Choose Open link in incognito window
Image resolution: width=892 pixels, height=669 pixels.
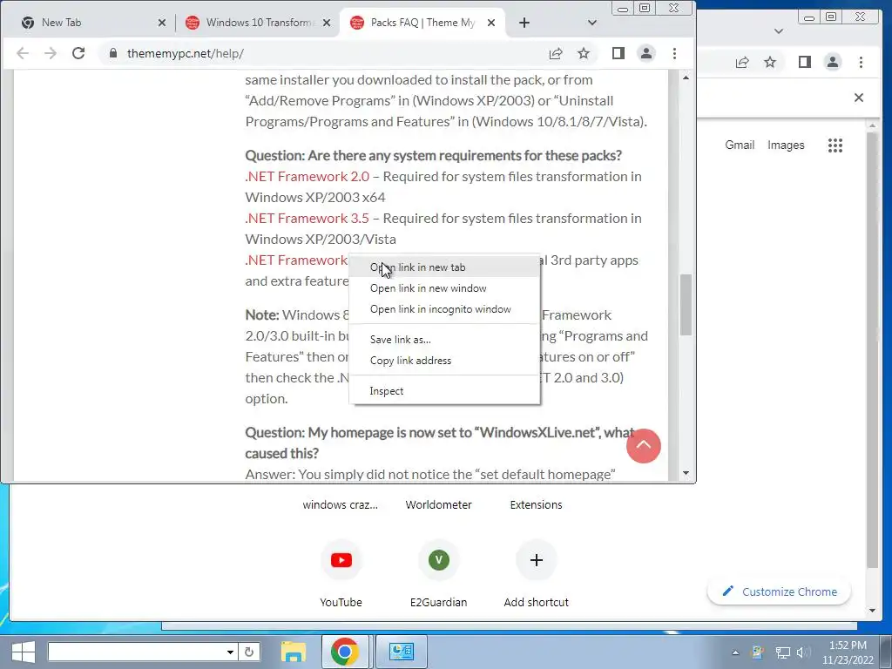[444, 309]
